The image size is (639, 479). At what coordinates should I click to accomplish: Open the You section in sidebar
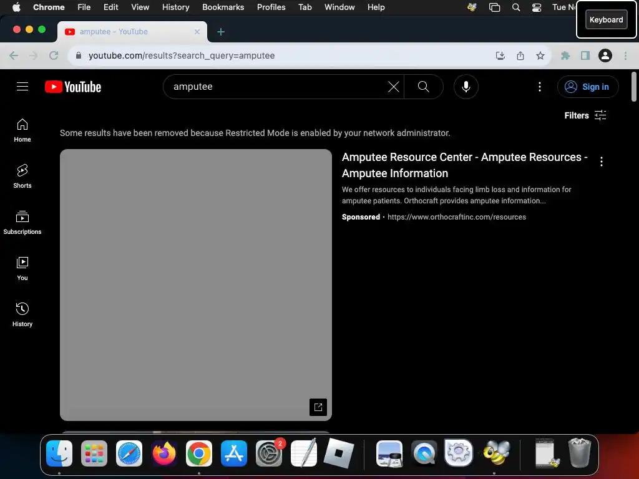point(22,269)
